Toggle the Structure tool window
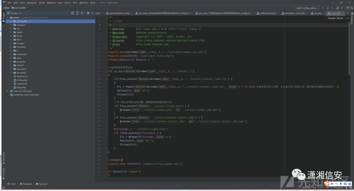 (x=4, y=158)
